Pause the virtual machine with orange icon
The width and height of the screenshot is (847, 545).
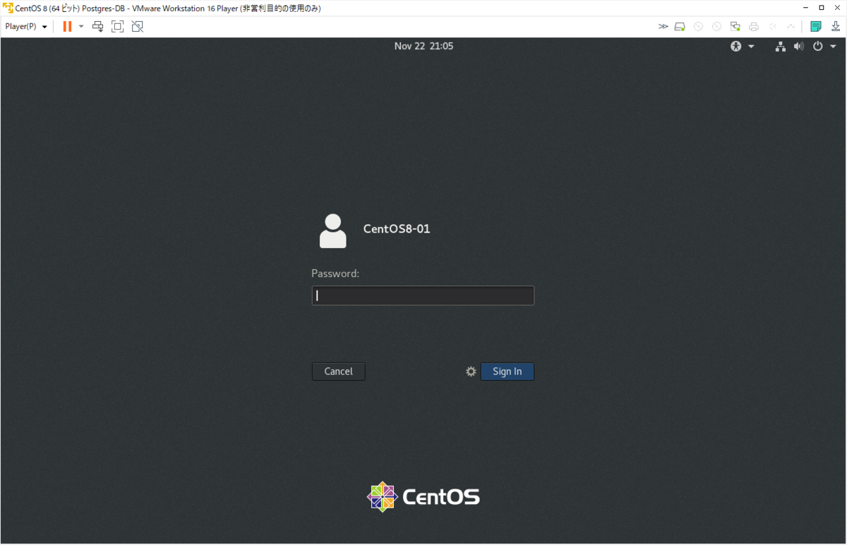pyautogui.click(x=67, y=26)
